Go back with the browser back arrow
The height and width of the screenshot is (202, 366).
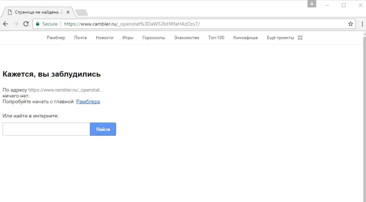6,24
